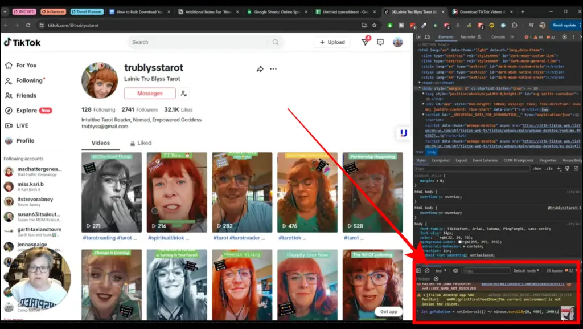Screen dimensions: 583x329
Task: Switch to the Google Sheets browser tab
Action: click(x=277, y=12)
